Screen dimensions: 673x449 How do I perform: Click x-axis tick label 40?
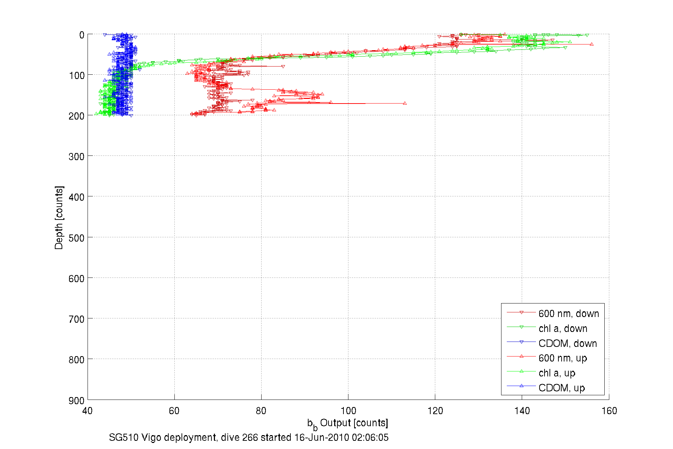click(x=88, y=411)
